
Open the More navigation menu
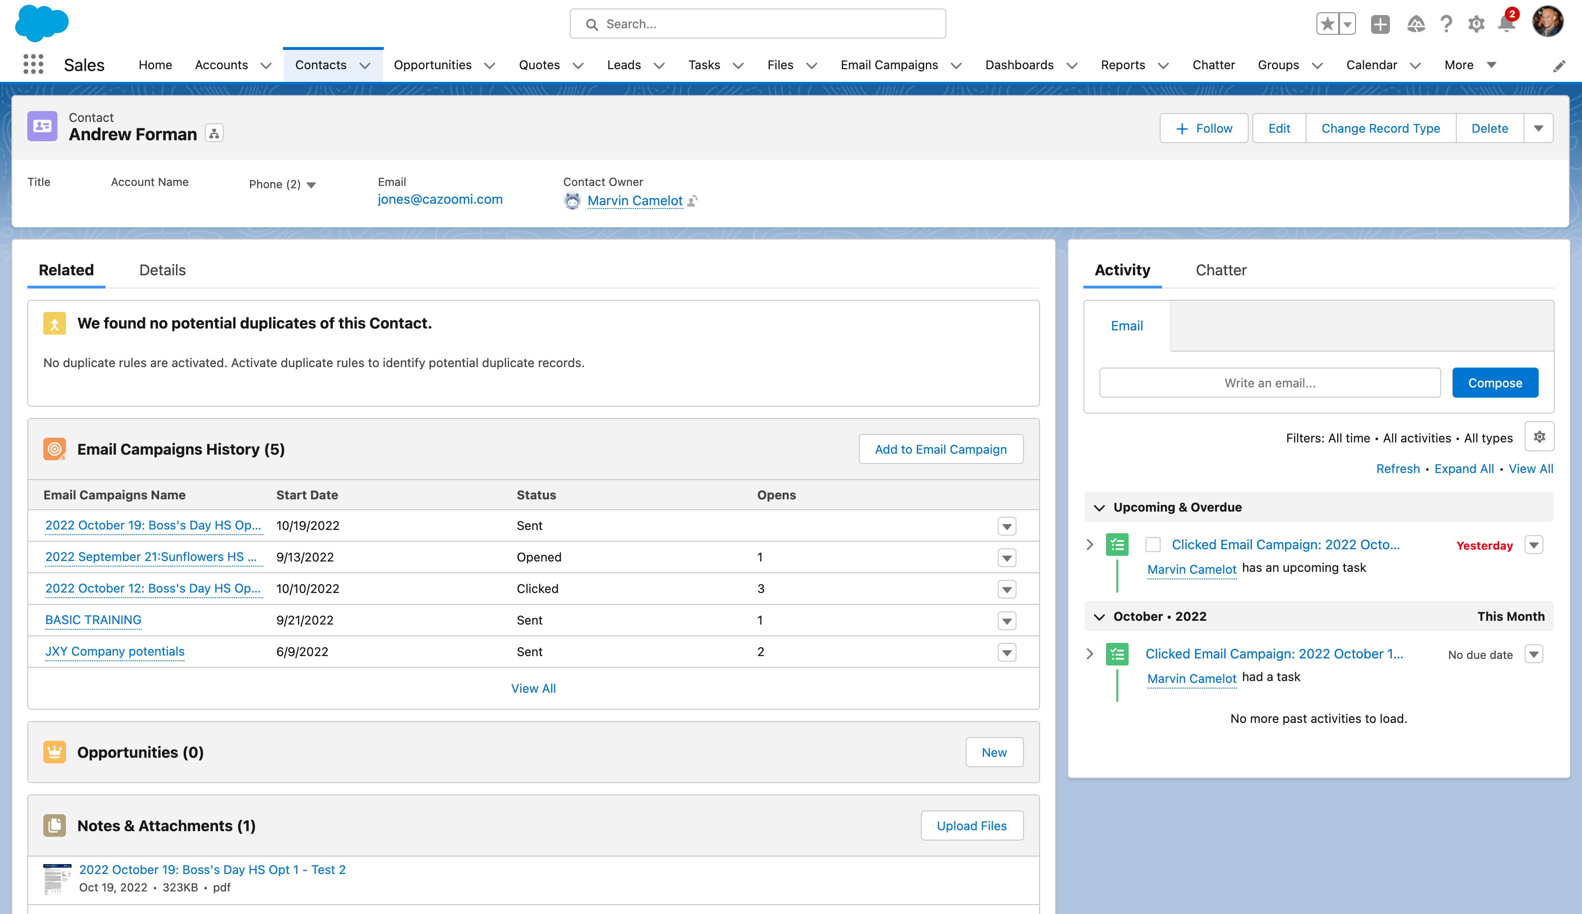click(1470, 65)
